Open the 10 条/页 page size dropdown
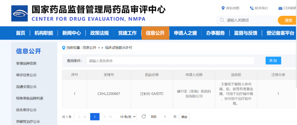Screen dimensions: 297x125 tap(127, 117)
